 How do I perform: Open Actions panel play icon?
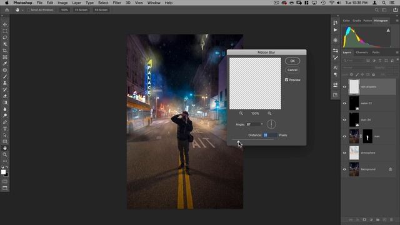click(x=335, y=30)
